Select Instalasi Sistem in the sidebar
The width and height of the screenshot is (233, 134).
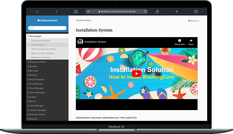(38, 45)
